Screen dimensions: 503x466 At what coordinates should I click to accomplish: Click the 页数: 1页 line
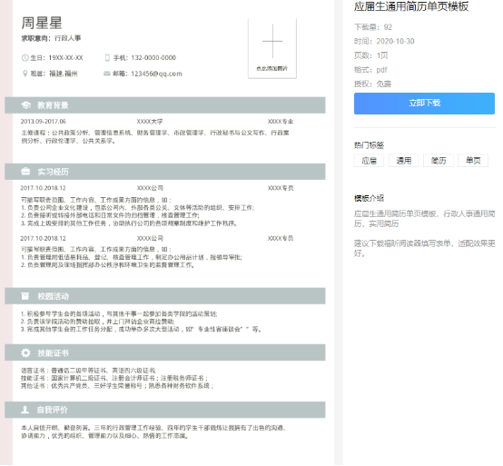[x=370, y=55]
